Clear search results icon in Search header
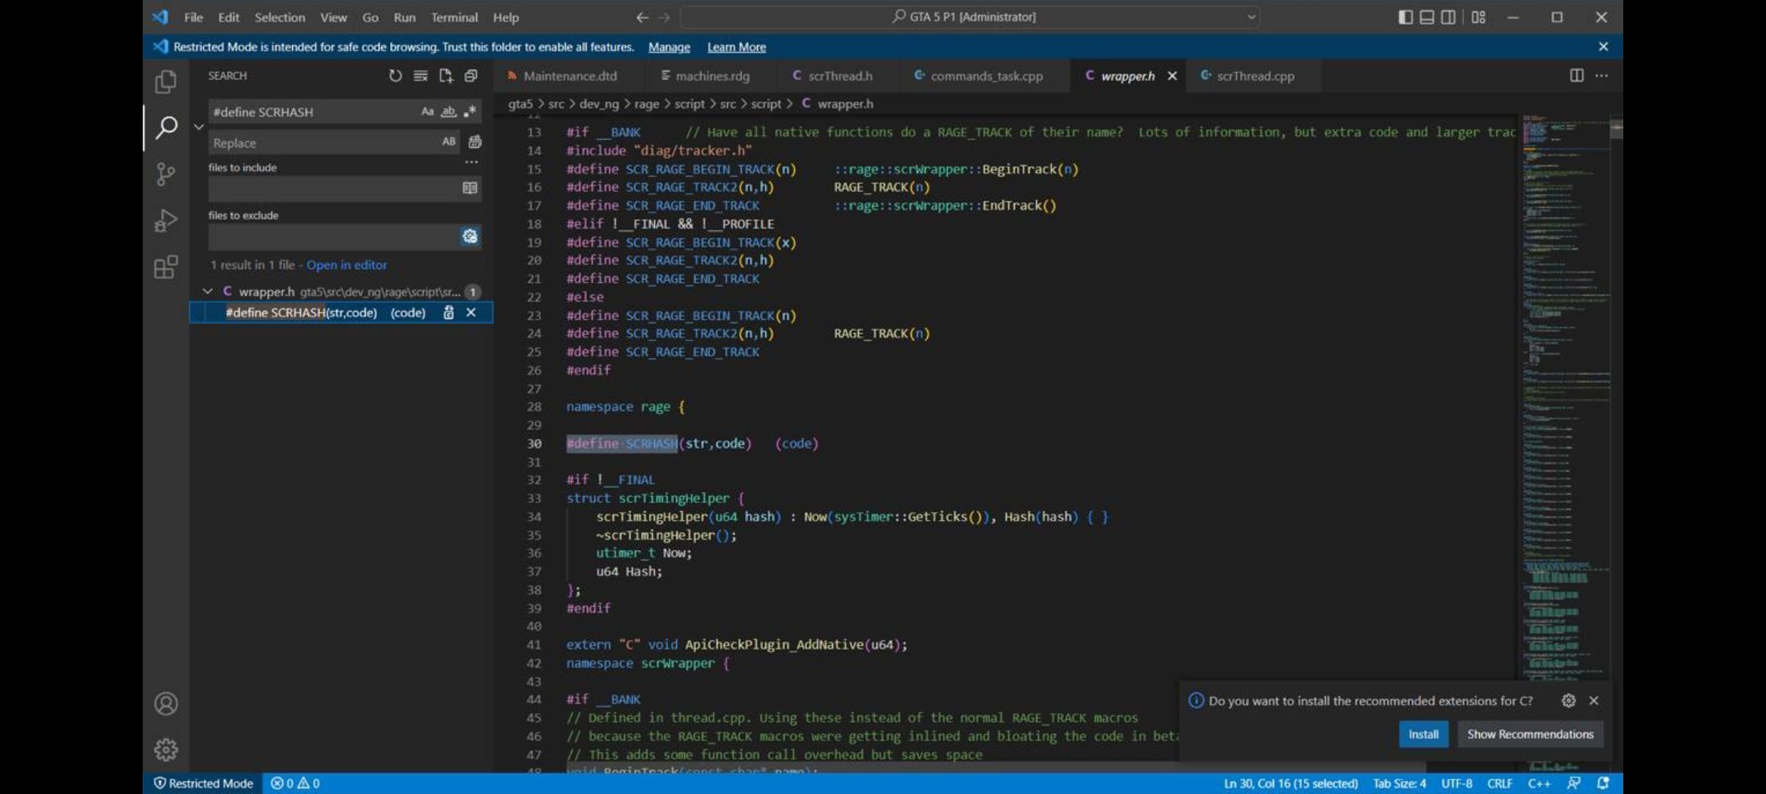Screen dimensions: 1766x794 [x=420, y=76]
